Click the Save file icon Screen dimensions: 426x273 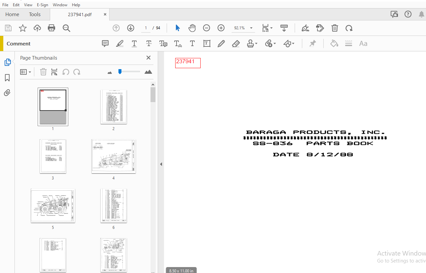click(x=8, y=28)
